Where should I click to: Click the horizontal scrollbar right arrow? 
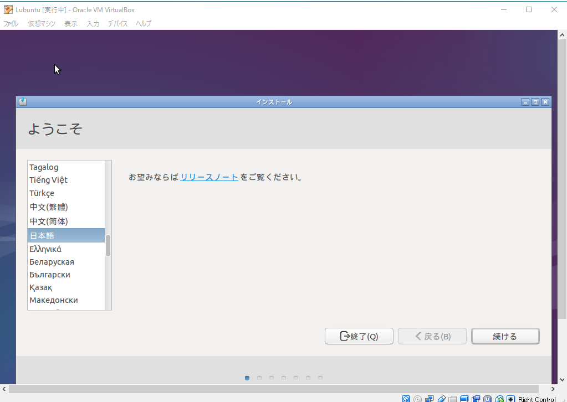click(x=553, y=389)
